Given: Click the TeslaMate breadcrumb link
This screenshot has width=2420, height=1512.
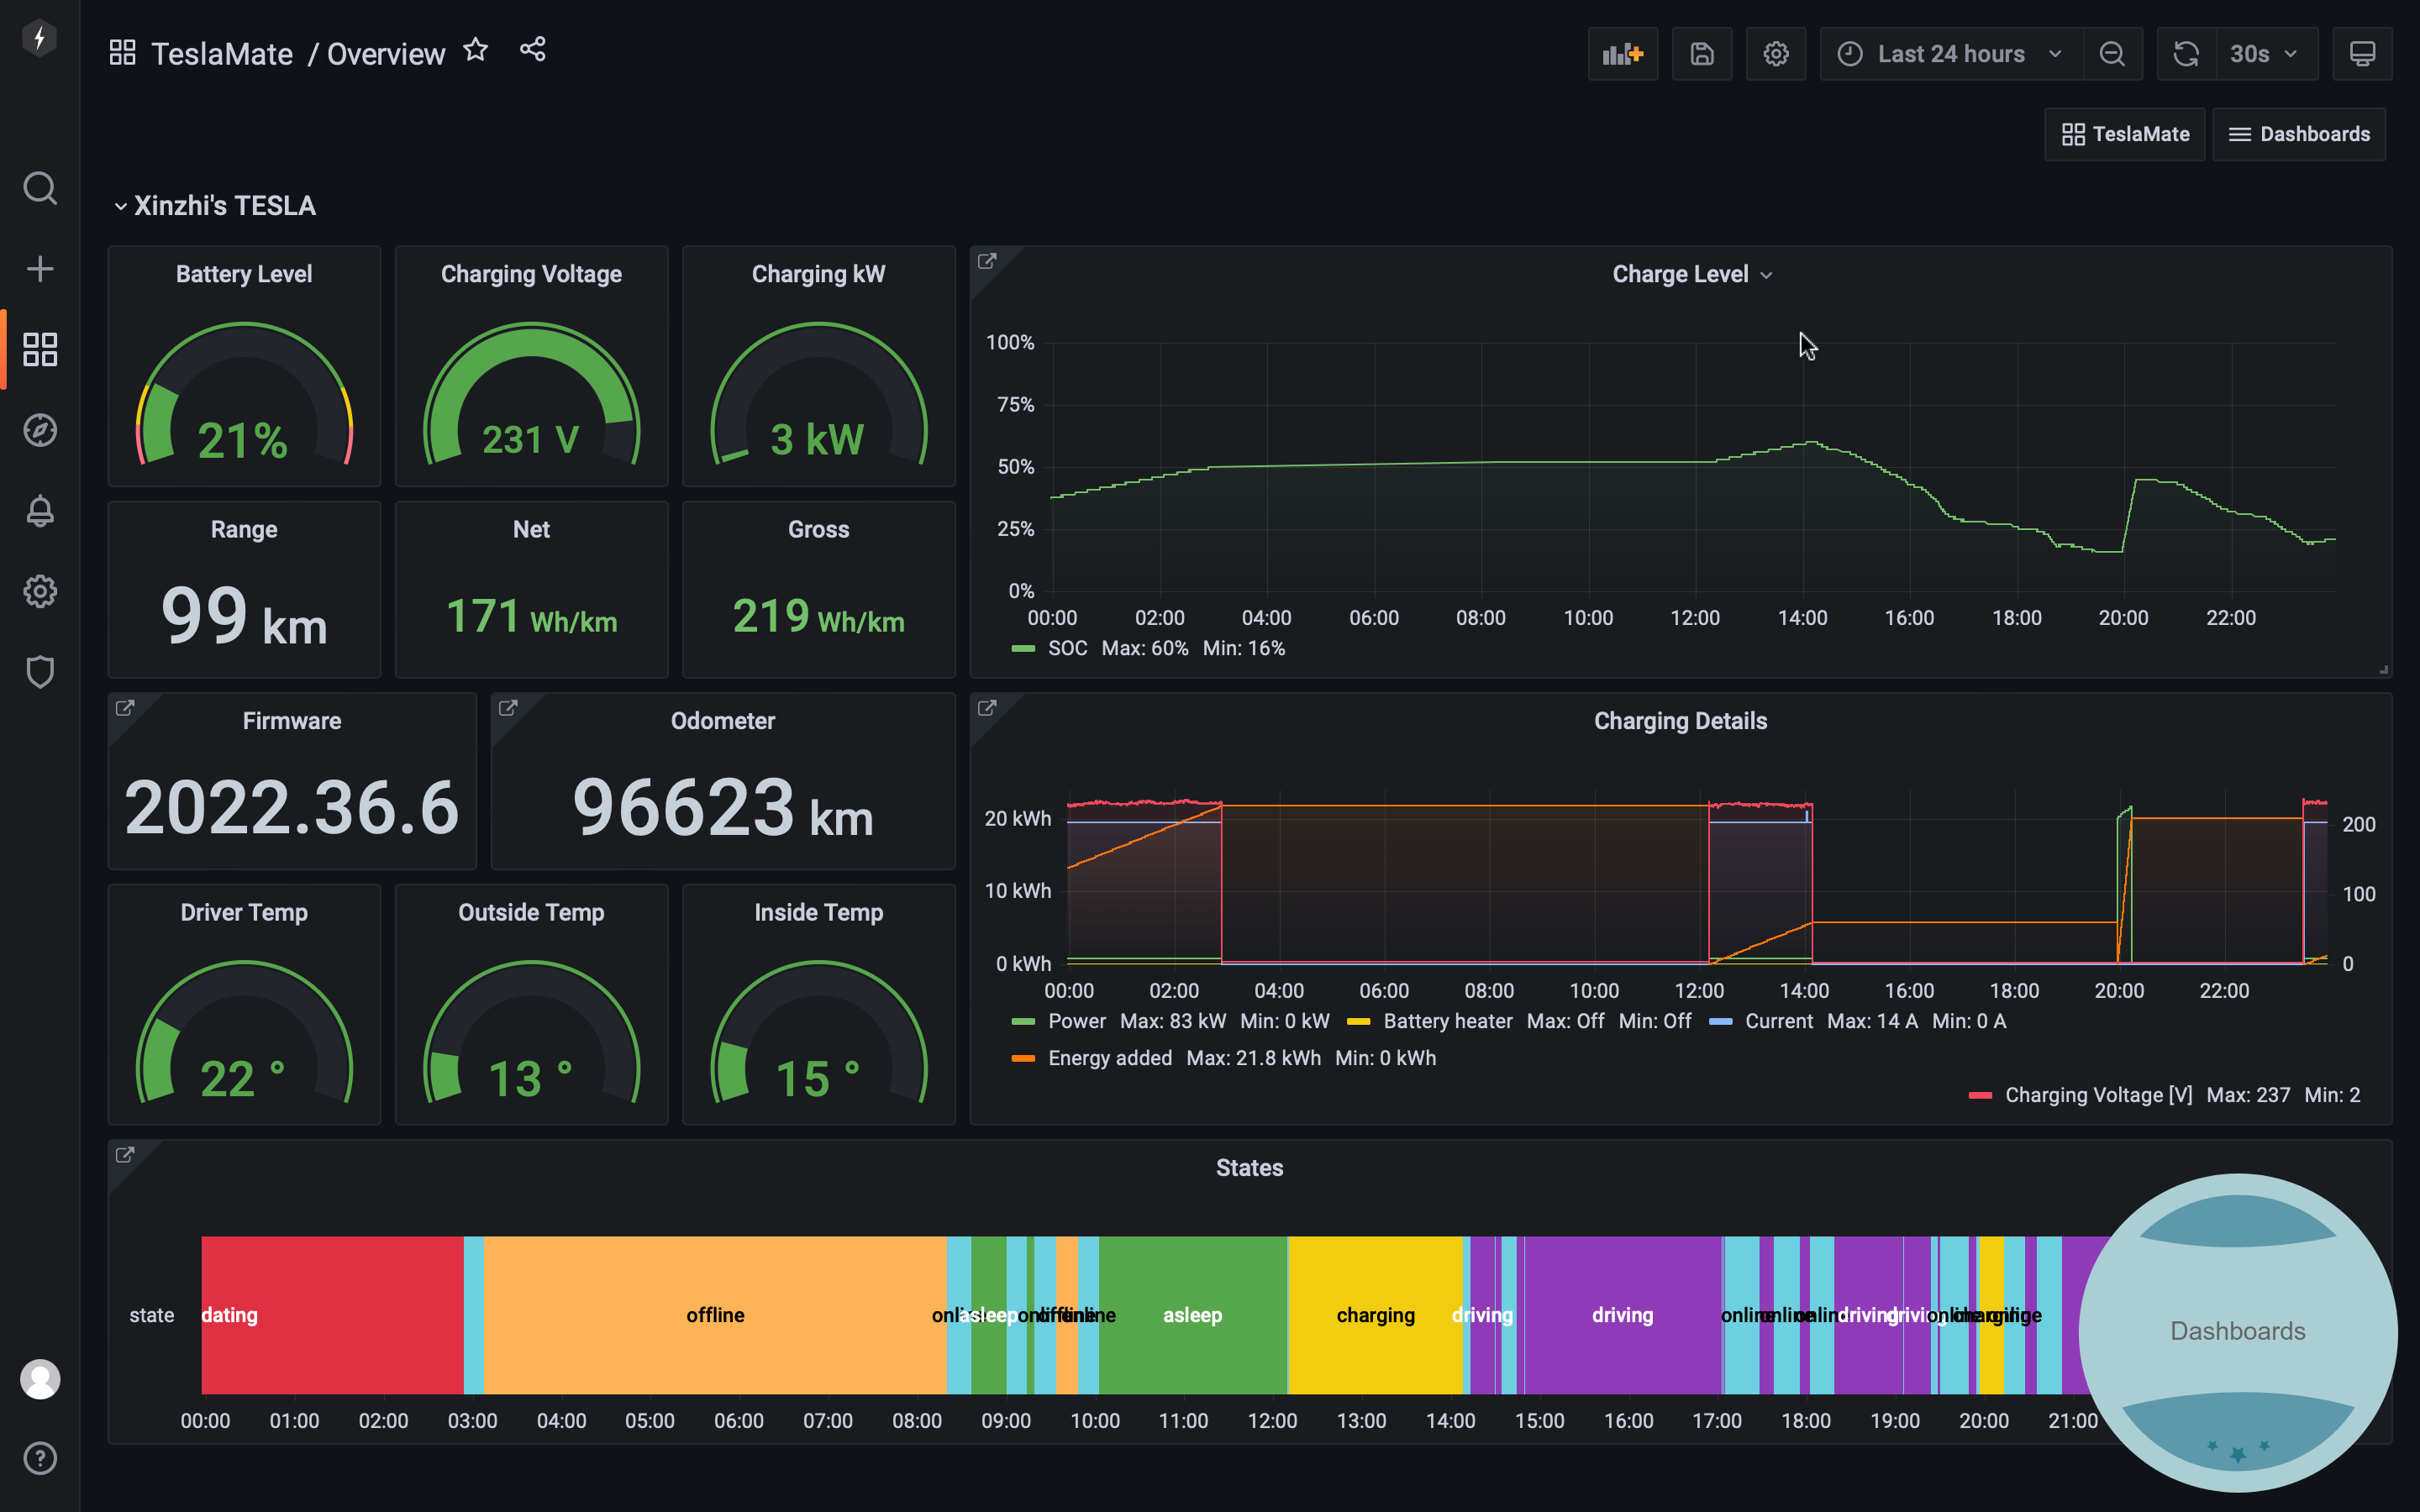Looking at the screenshot, I should tap(222, 53).
